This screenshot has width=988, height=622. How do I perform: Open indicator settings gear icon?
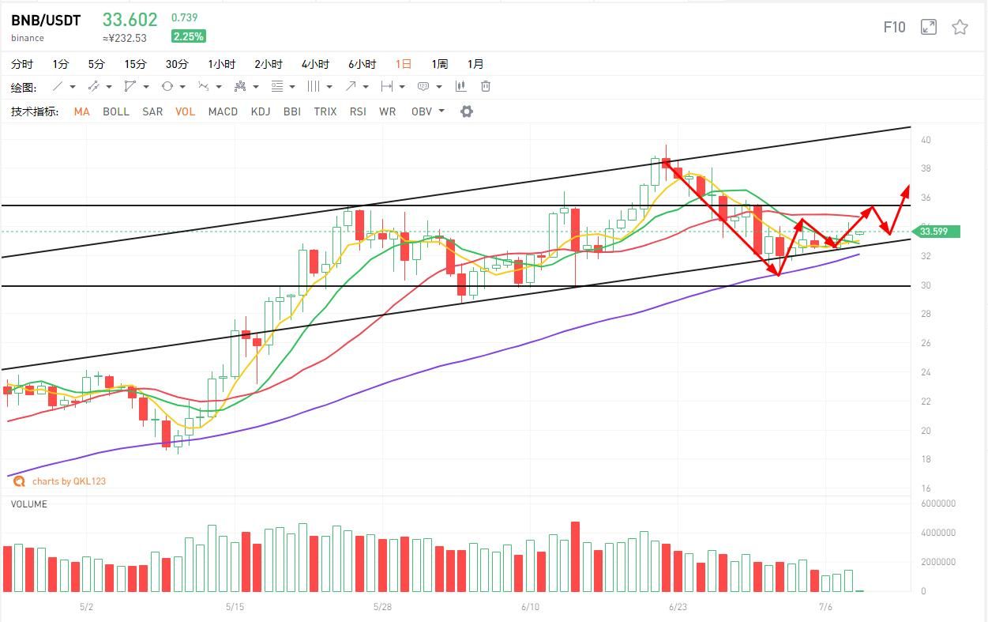point(467,111)
